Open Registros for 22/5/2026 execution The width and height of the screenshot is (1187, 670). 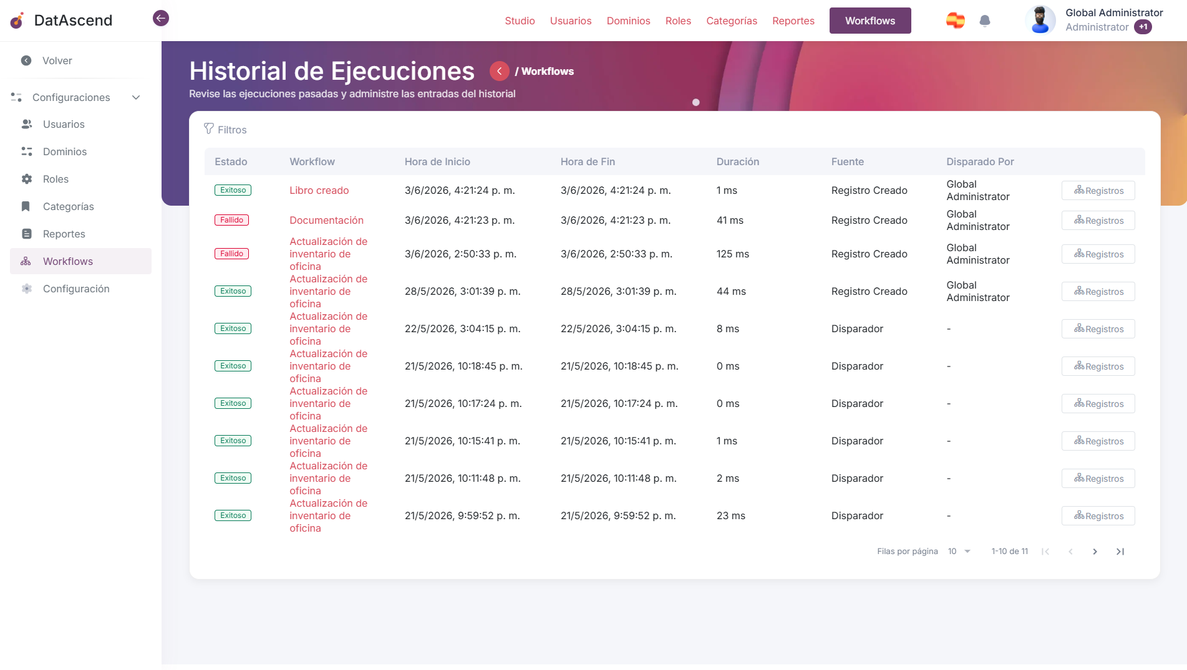tap(1098, 328)
